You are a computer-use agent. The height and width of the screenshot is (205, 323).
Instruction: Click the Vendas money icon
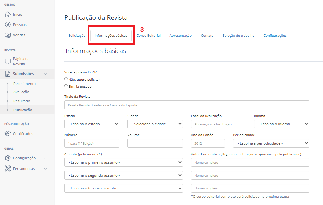[x=8, y=35]
